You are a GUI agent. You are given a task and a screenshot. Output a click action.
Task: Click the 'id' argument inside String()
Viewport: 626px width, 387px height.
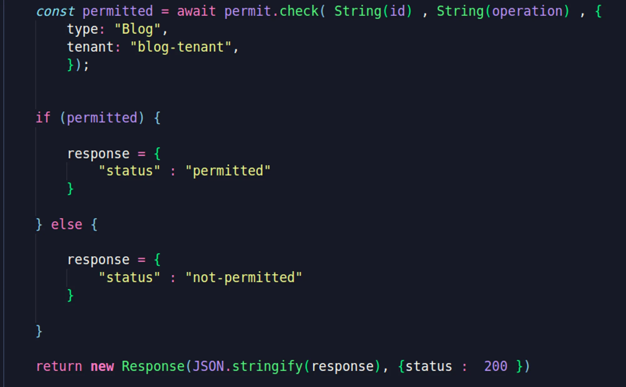397,12
